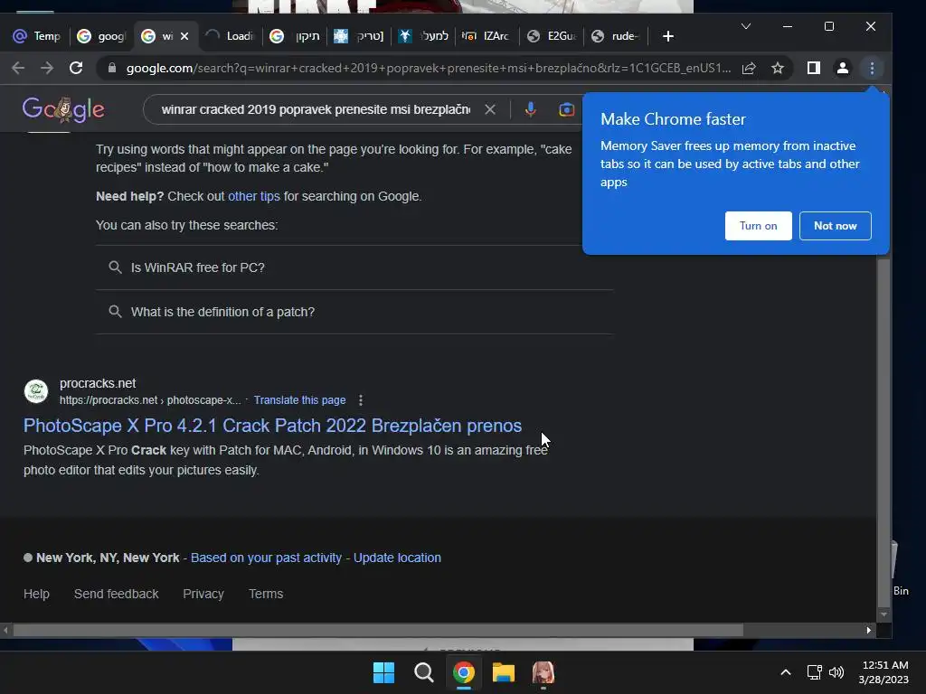Open the Chrome profile menu

coord(843,68)
